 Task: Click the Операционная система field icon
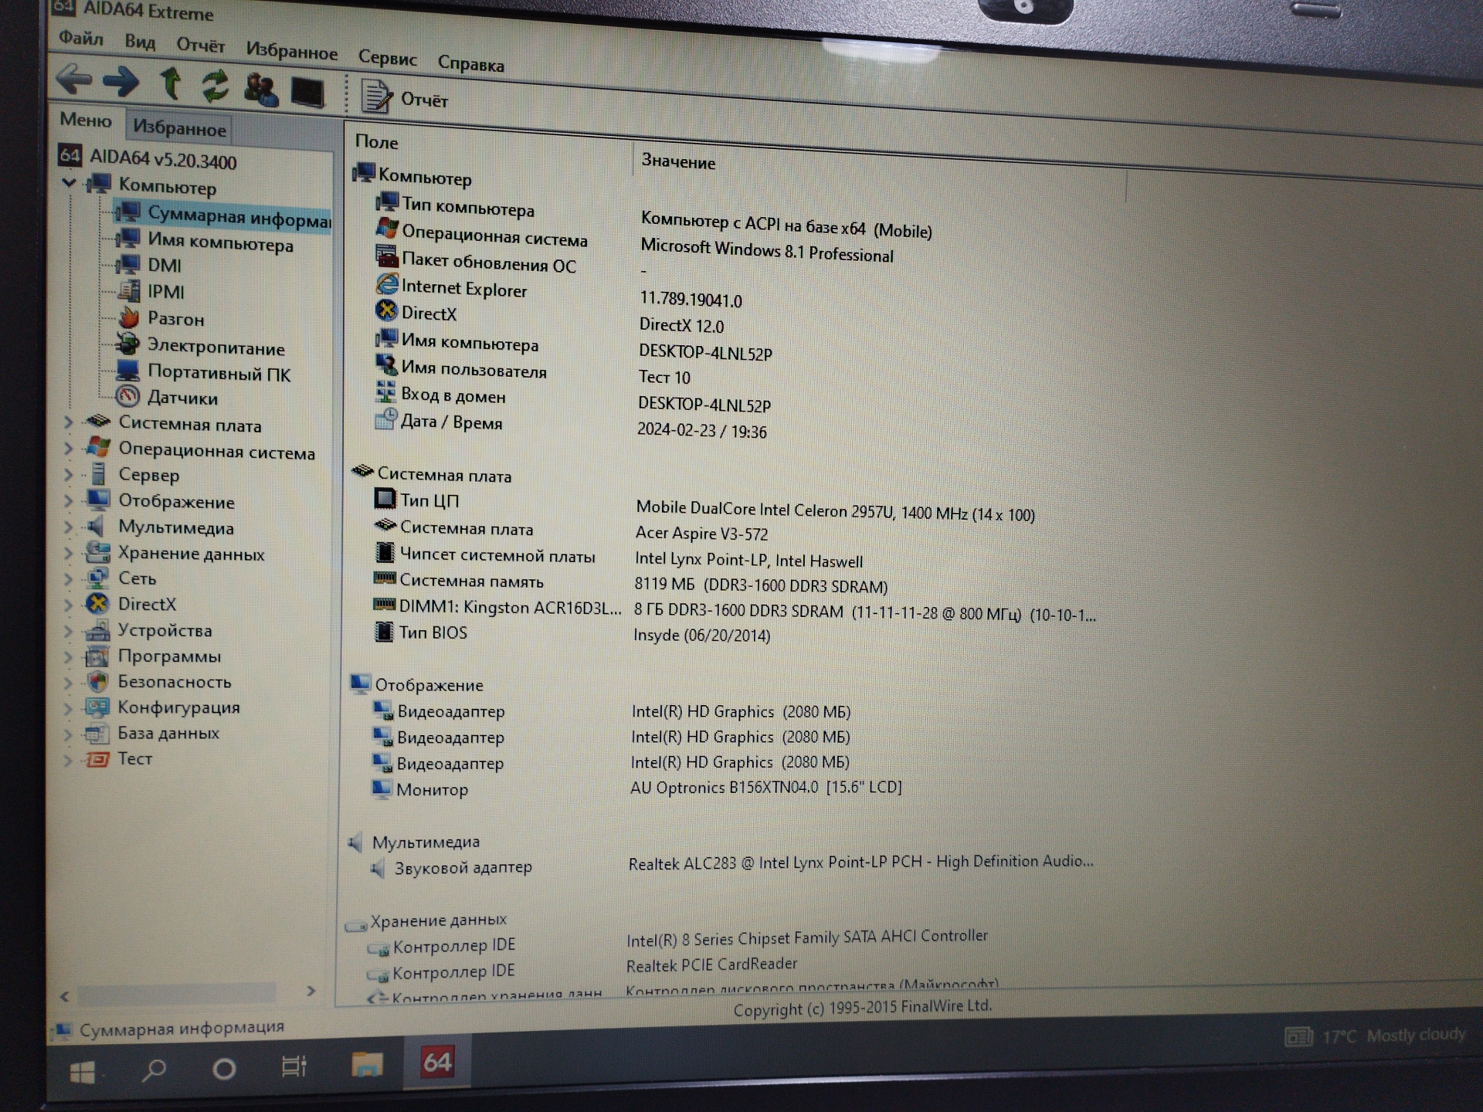(387, 229)
